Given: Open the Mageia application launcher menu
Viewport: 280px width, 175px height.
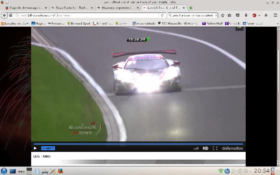Looking at the screenshot, I should [4, 171].
